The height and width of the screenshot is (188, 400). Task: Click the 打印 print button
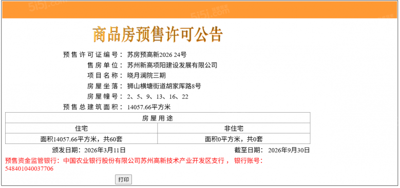tap(123, 179)
